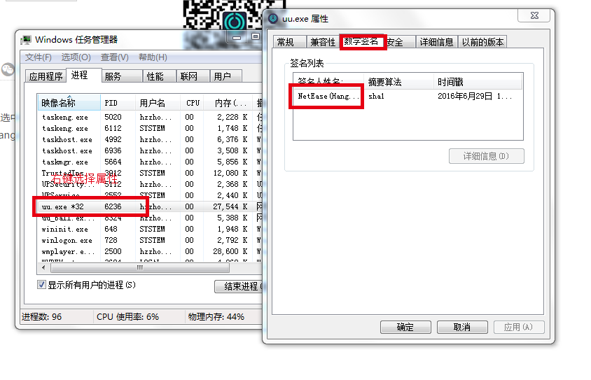Open the 查看(V) menu in Task Manager

[x=115, y=57]
